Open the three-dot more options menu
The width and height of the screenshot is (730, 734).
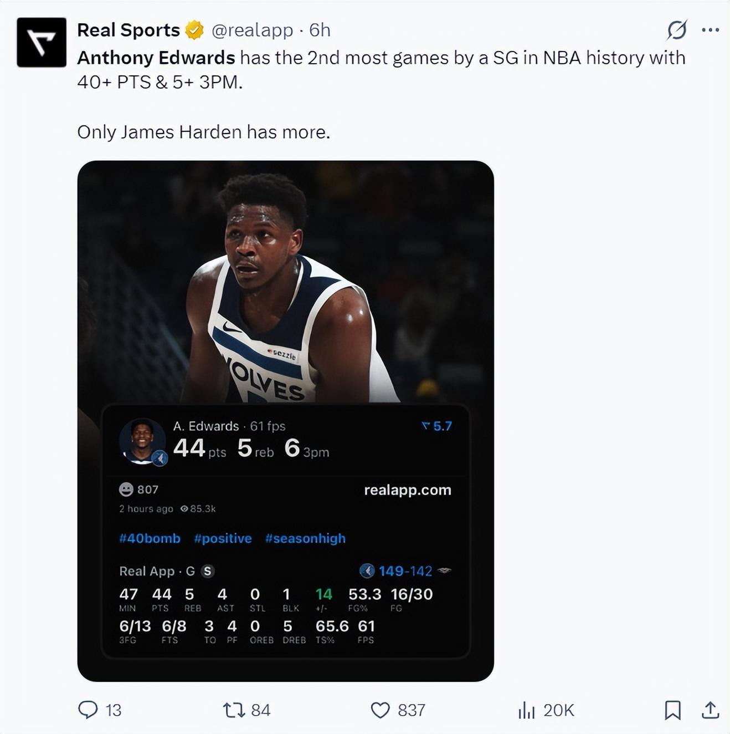[710, 30]
